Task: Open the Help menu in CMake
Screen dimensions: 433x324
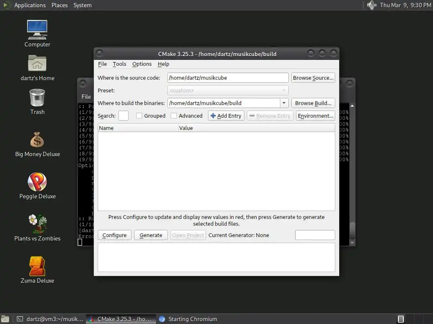Action: (163, 64)
